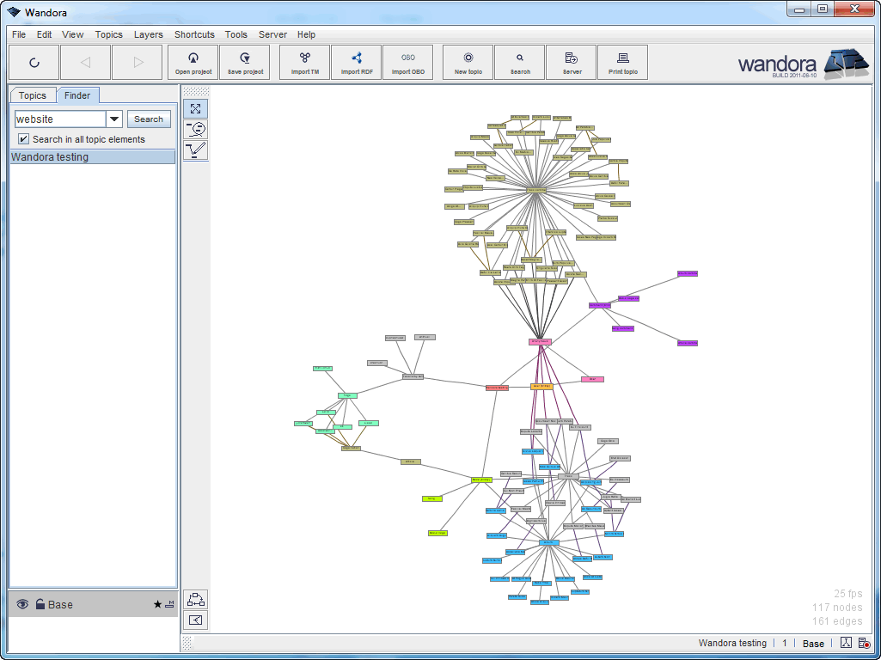Select the 'Wandora testing' search result
881x660 pixels.
point(48,156)
